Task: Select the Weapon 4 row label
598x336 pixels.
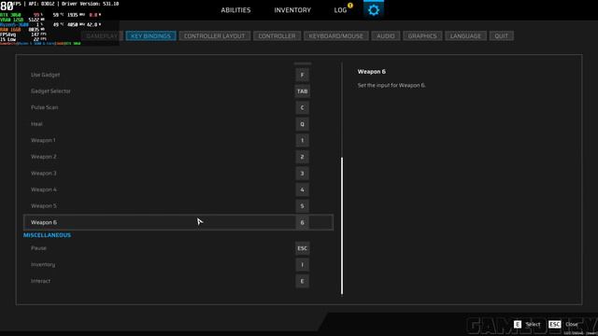Action: point(44,189)
